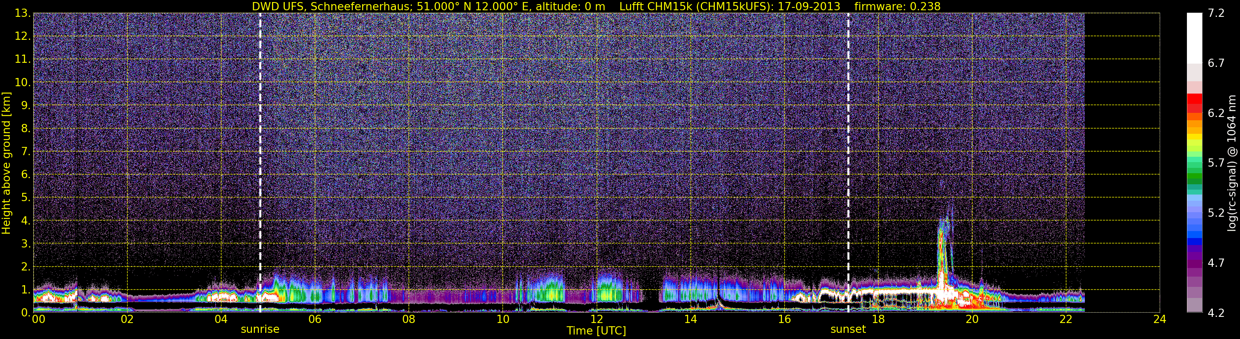The image size is (1240, 339).
Task: Click the "06" tick on the time axis
Action: coord(315,319)
